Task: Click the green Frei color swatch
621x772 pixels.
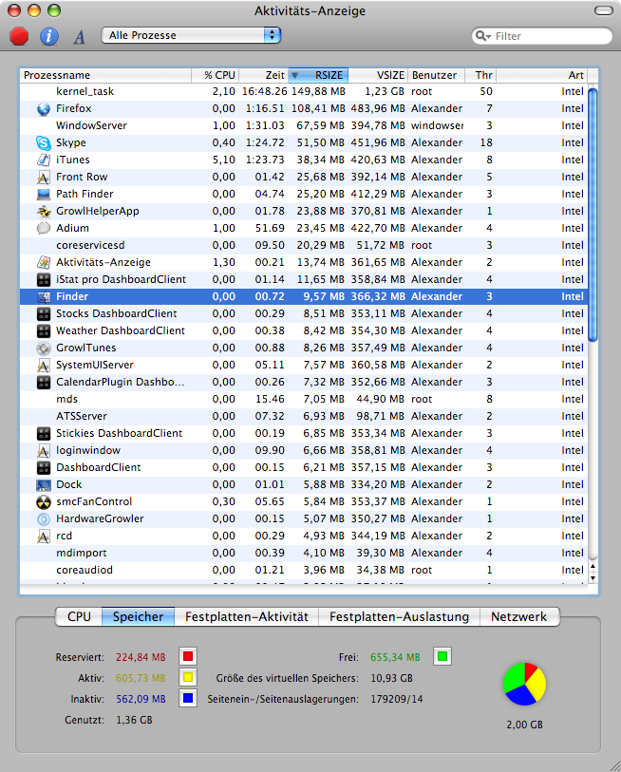Action: click(442, 656)
